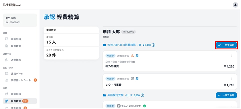Click warning triangle on 社外外食費 card

click(x=132, y=56)
